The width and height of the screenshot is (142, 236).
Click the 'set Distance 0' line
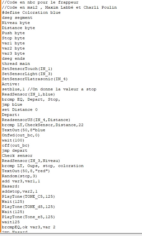(x=20, y=110)
